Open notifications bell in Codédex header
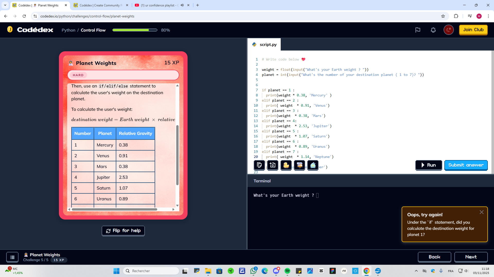This screenshot has height=277, width=494. click(x=433, y=30)
